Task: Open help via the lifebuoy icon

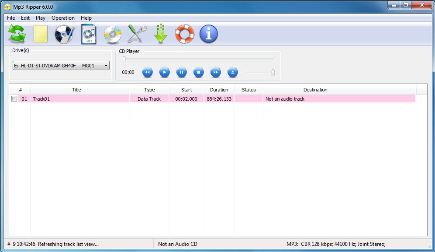Action: click(x=184, y=33)
